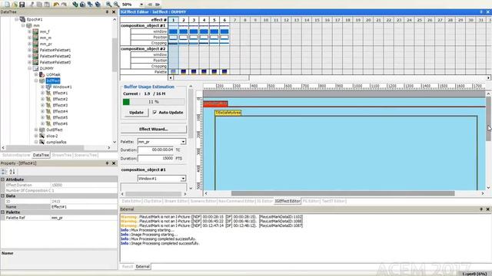Click the Zoom out magnifier icon
This screenshot has width=492, height=276.
coord(116,5)
